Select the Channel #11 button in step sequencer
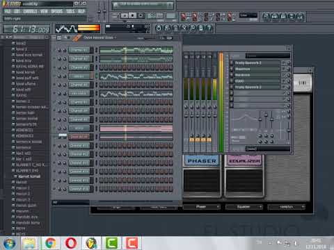The height and width of the screenshot is (250, 334). pyautogui.click(x=79, y=146)
